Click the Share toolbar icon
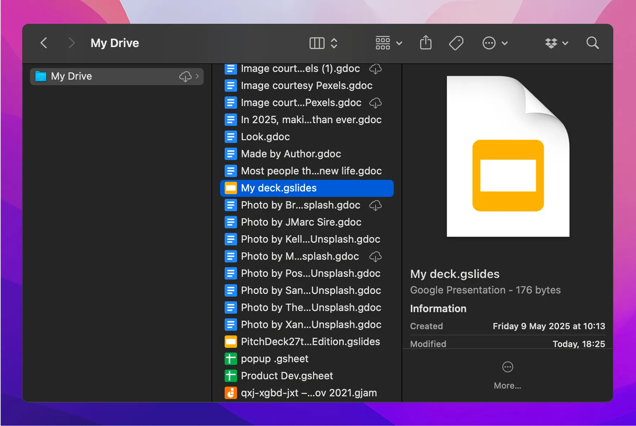The image size is (636, 426). pyautogui.click(x=425, y=43)
